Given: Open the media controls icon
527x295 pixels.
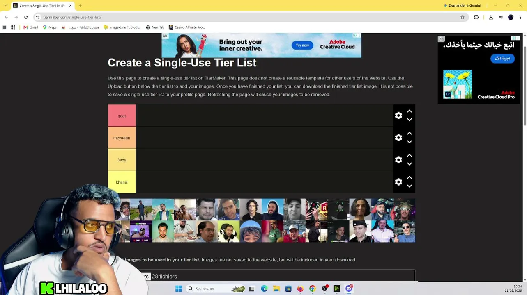Looking at the screenshot, I should [501, 17].
